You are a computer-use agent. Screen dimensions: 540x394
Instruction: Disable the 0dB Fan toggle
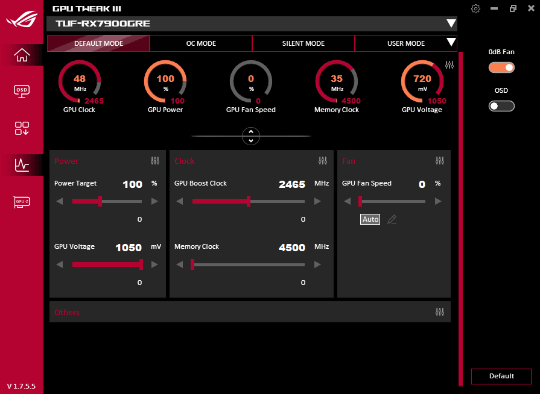pyautogui.click(x=501, y=67)
